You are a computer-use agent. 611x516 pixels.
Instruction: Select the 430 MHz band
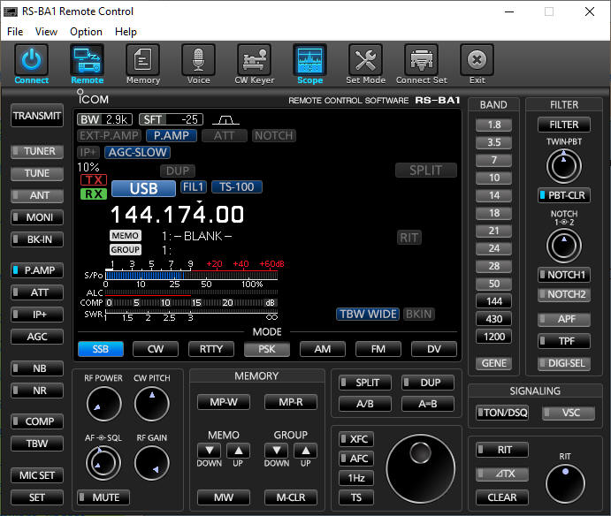493,319
